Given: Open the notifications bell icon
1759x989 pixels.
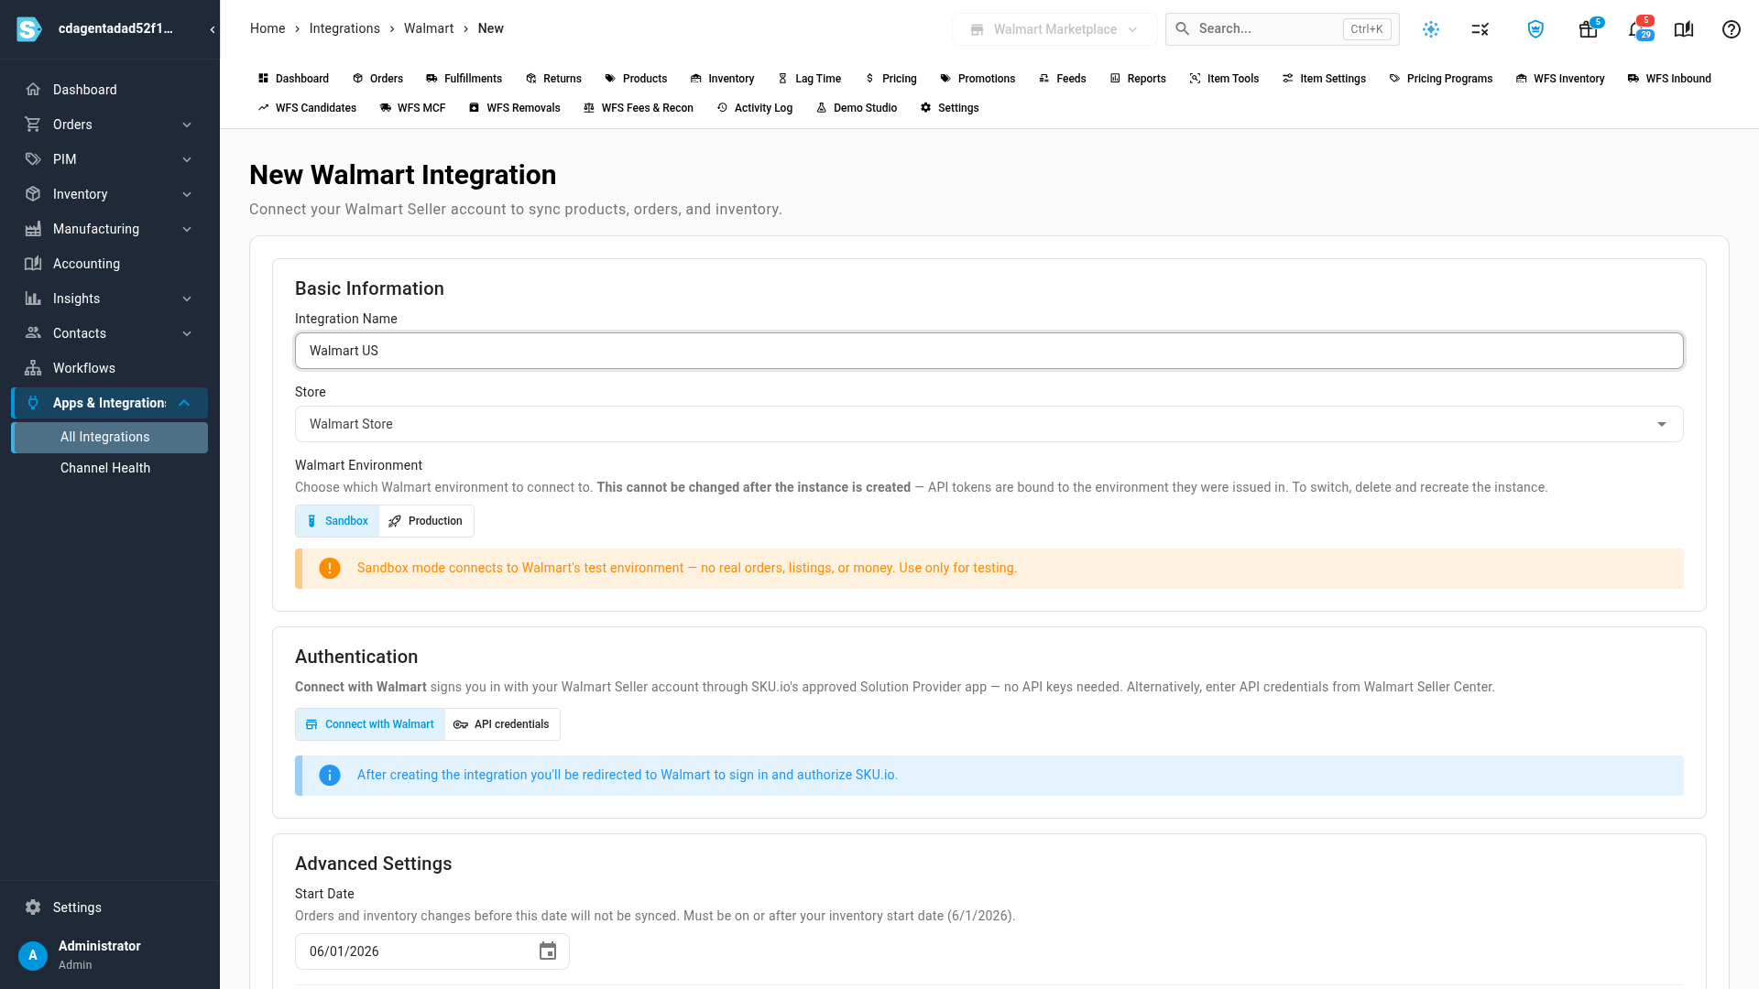Looking at the screenshot, I should [x=1637, y=29].
